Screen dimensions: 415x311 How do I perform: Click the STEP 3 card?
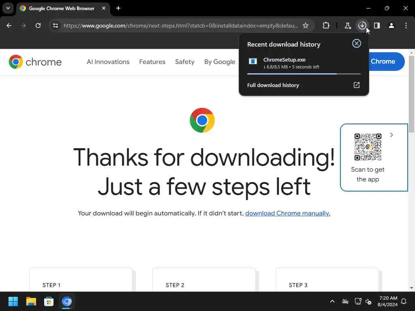pyautogui.click(x=327, y=280)
